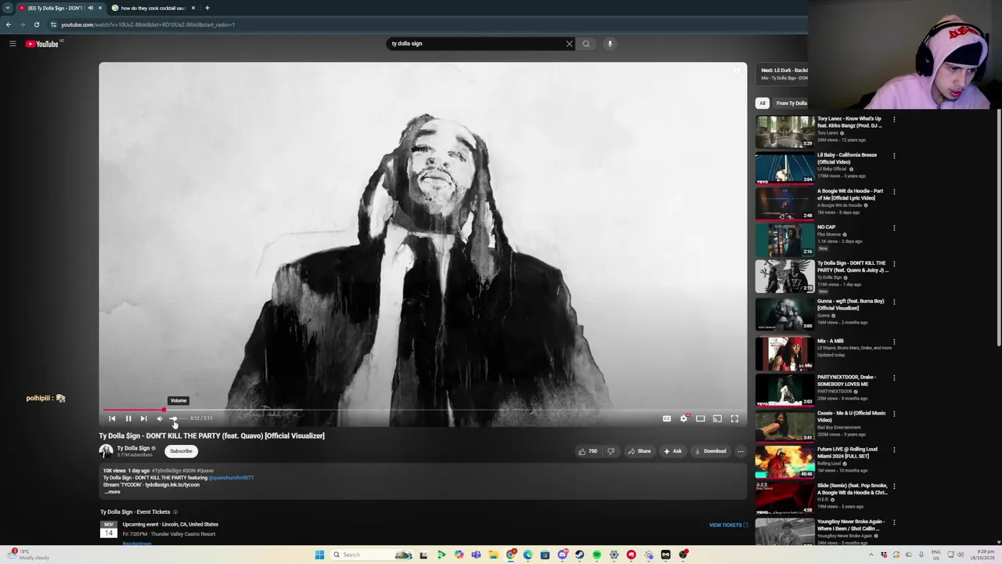Viewport: 1002px width, 564px height.
Task: Open Discord from the taskbar
Action: coord(562,555)
